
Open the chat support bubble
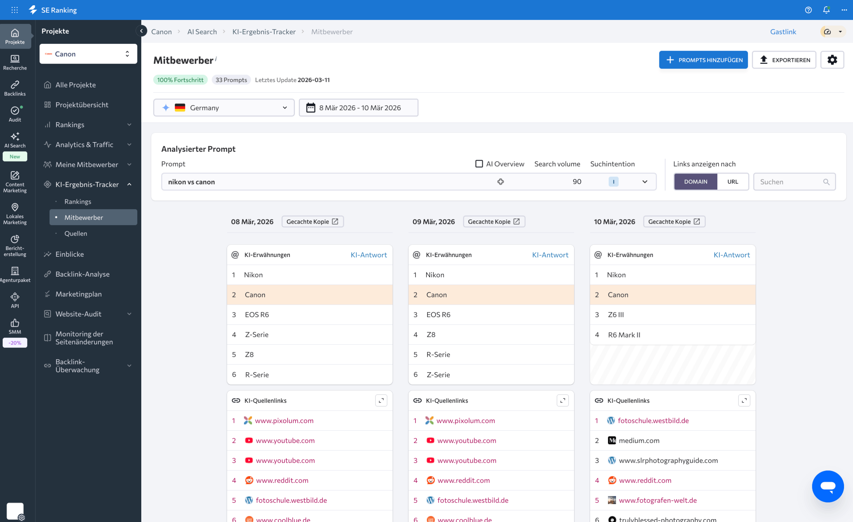[828, 486]
